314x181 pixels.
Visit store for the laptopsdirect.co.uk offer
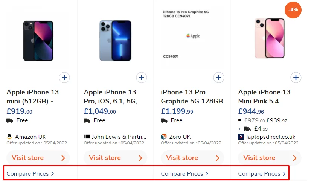tap(270, 158)
